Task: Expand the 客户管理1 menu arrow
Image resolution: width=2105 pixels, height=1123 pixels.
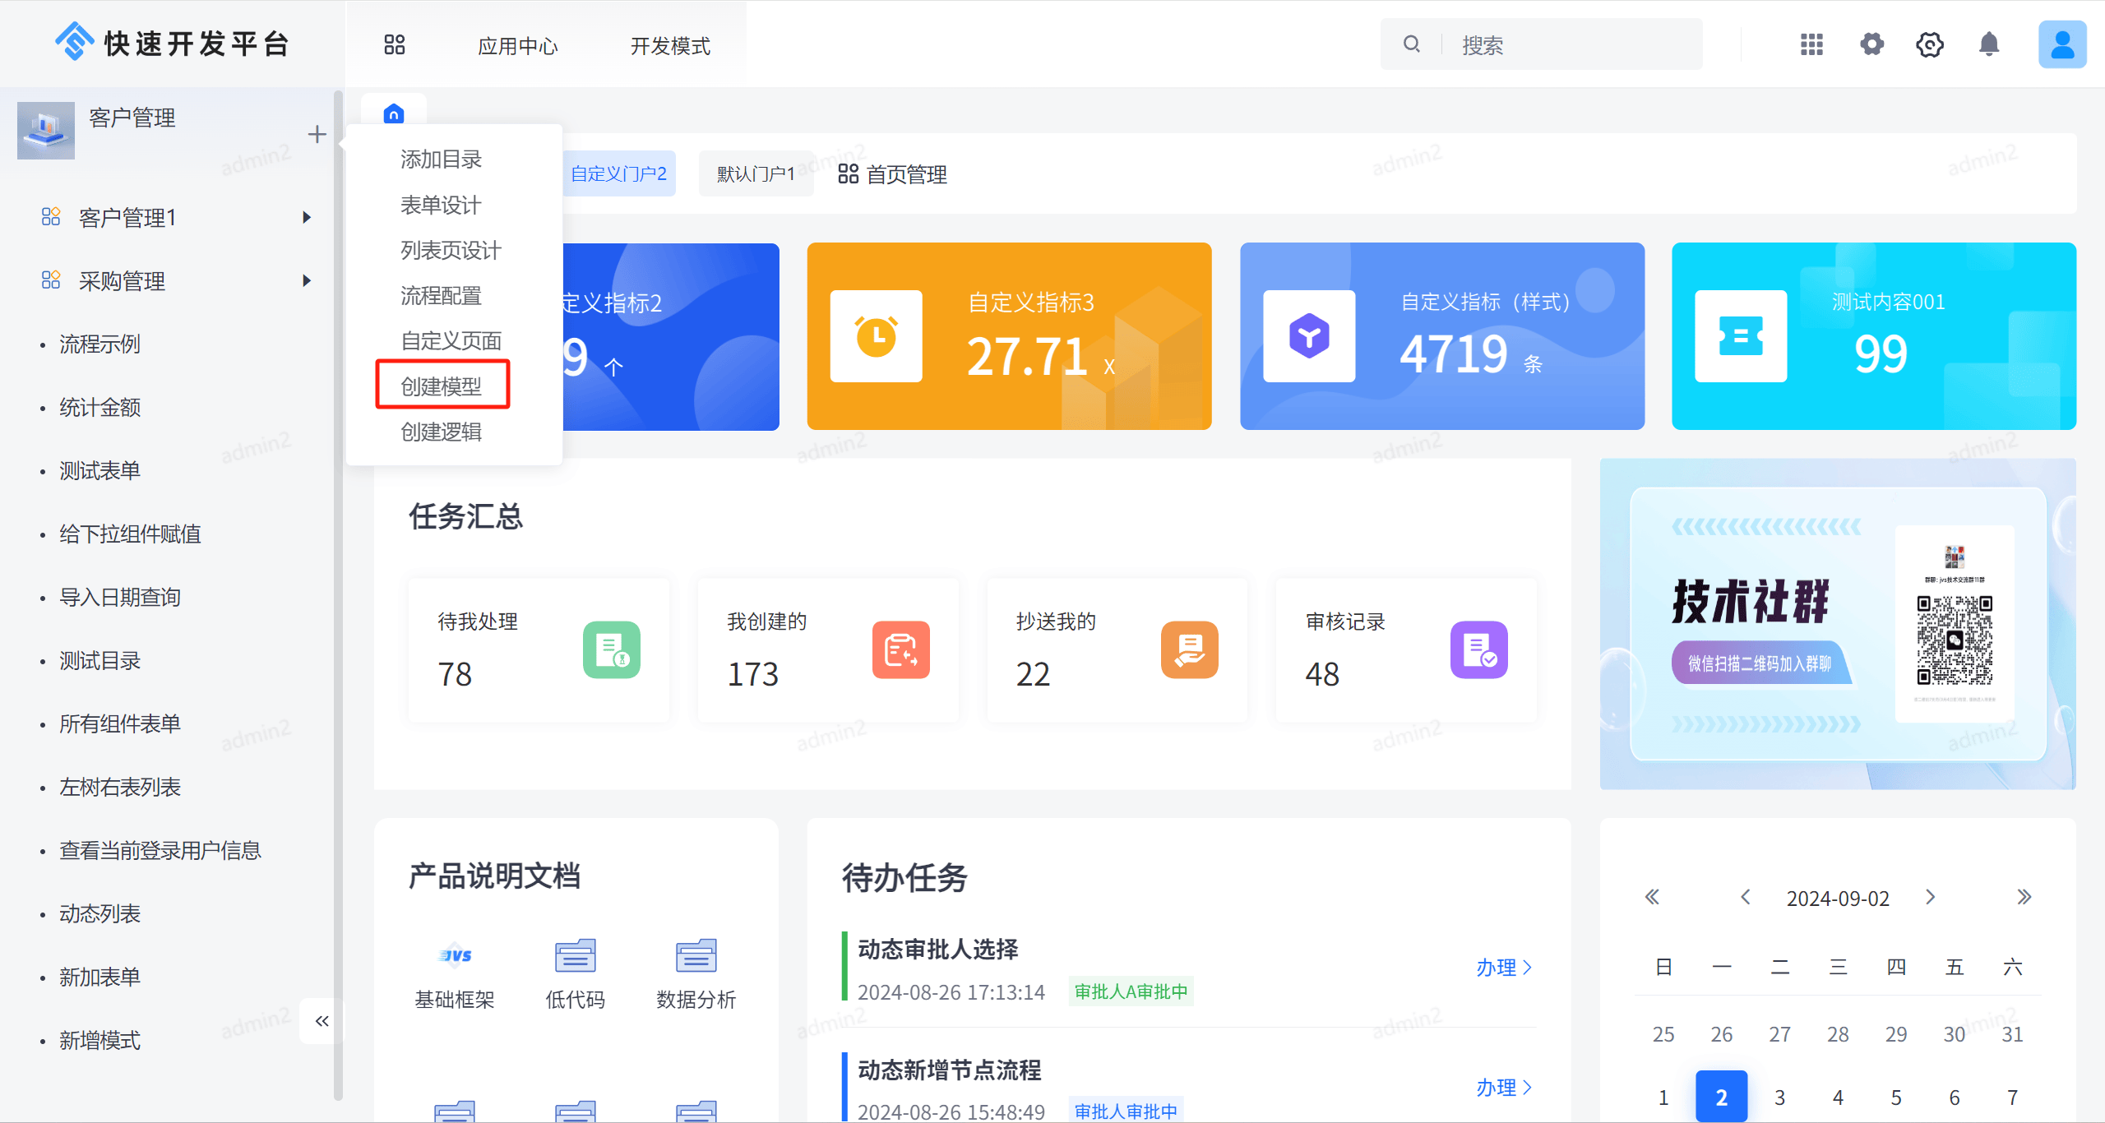Action: pos(307,218)
